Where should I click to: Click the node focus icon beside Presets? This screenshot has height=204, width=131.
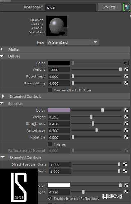127,7
